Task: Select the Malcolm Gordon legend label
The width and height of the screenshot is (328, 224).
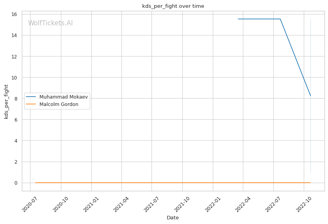Action: tap(59, 104)
